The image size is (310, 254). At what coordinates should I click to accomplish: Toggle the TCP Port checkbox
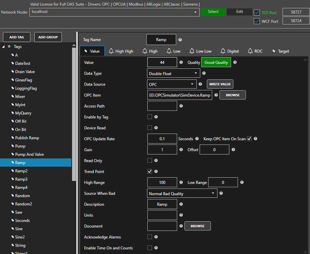257,13
